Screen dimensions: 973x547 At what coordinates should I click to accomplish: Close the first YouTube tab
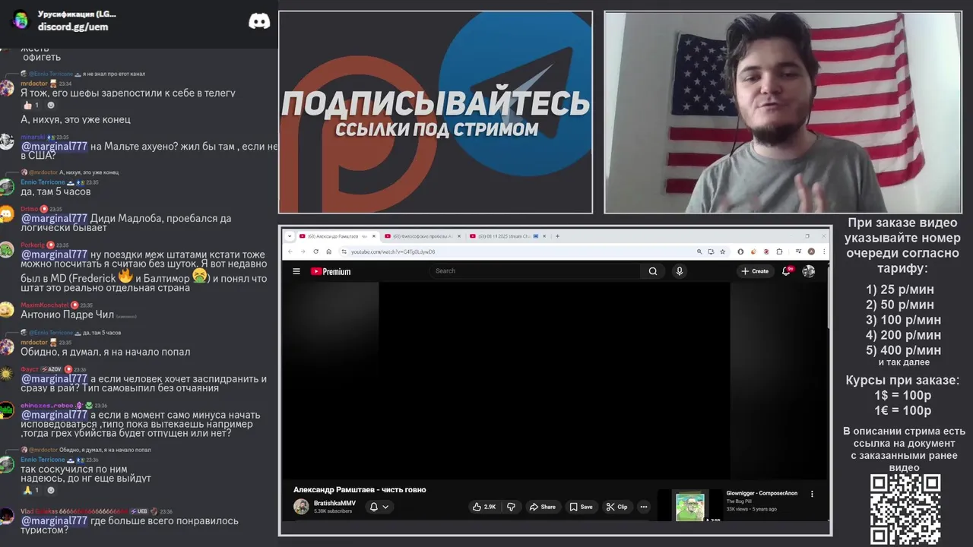tap(374, 236)
